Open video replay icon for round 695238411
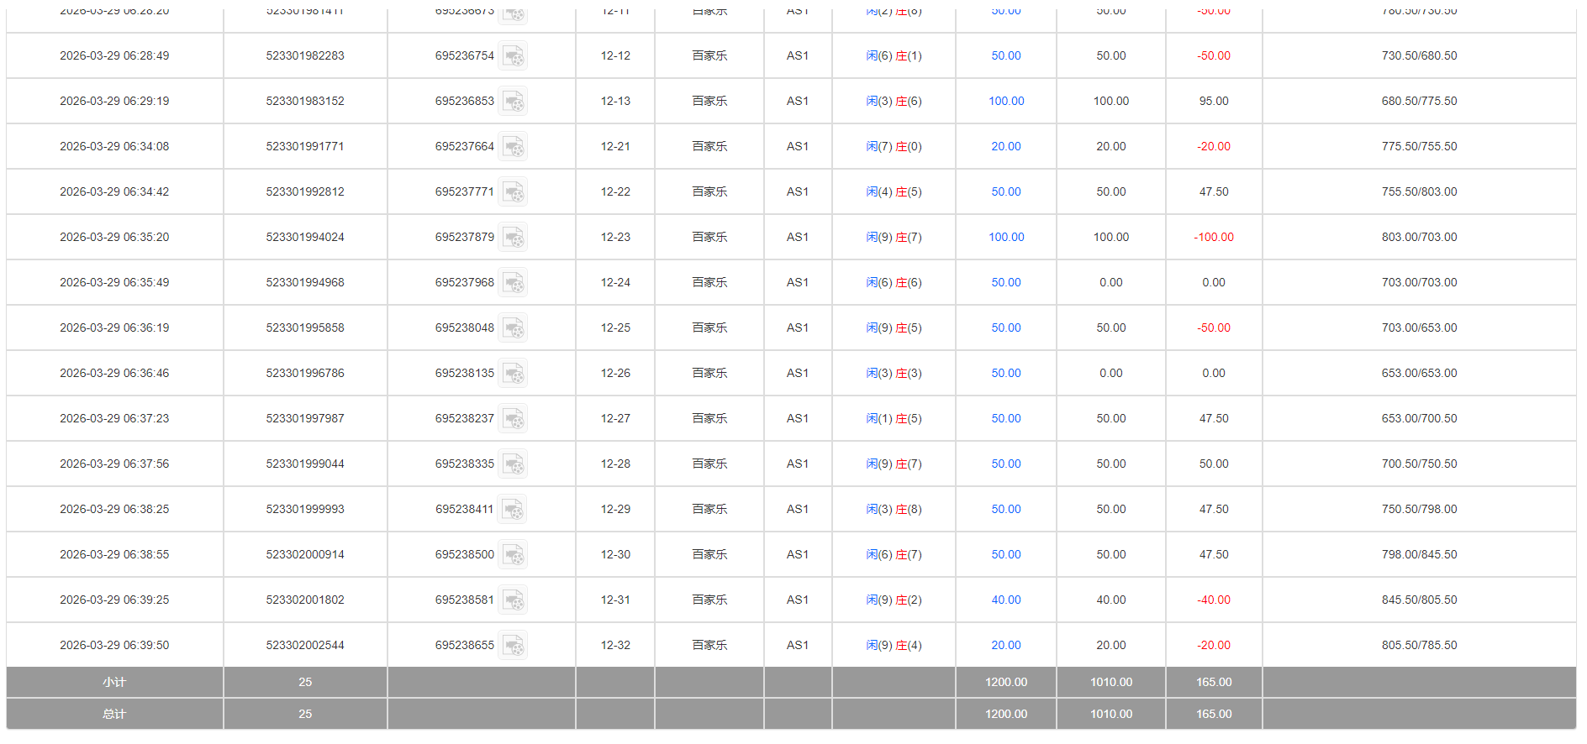Image resolution: width=1587 pixels, height=744 pixels. (x=512, y=510)
